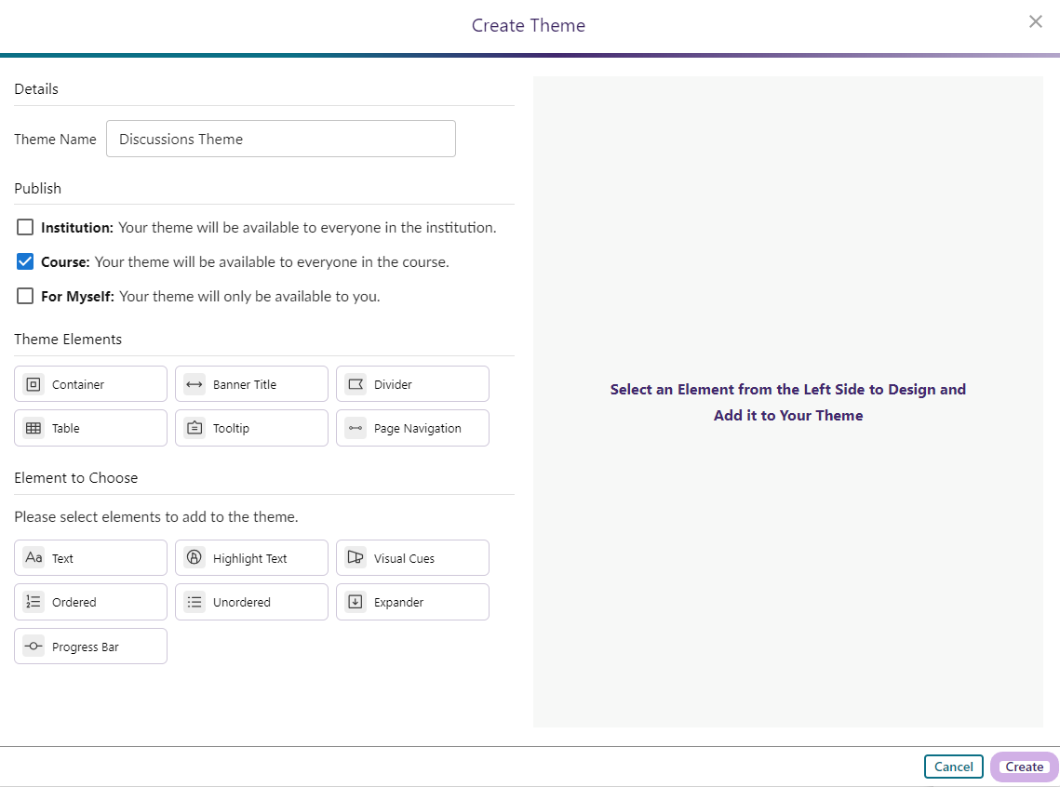Viewport: 1060px width, 787px height.
Task: Close the Create Theme dialog
Action: click(1035, 21)
